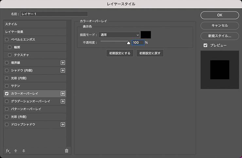Open the 描画モード dropdown
The image size is (242, 158).
coord(119,35)
